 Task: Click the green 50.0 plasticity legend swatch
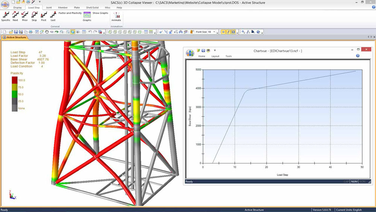15,94
